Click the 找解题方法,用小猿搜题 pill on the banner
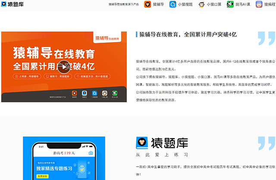This screenshot has height=180, width=276. [x=92, y=76]
